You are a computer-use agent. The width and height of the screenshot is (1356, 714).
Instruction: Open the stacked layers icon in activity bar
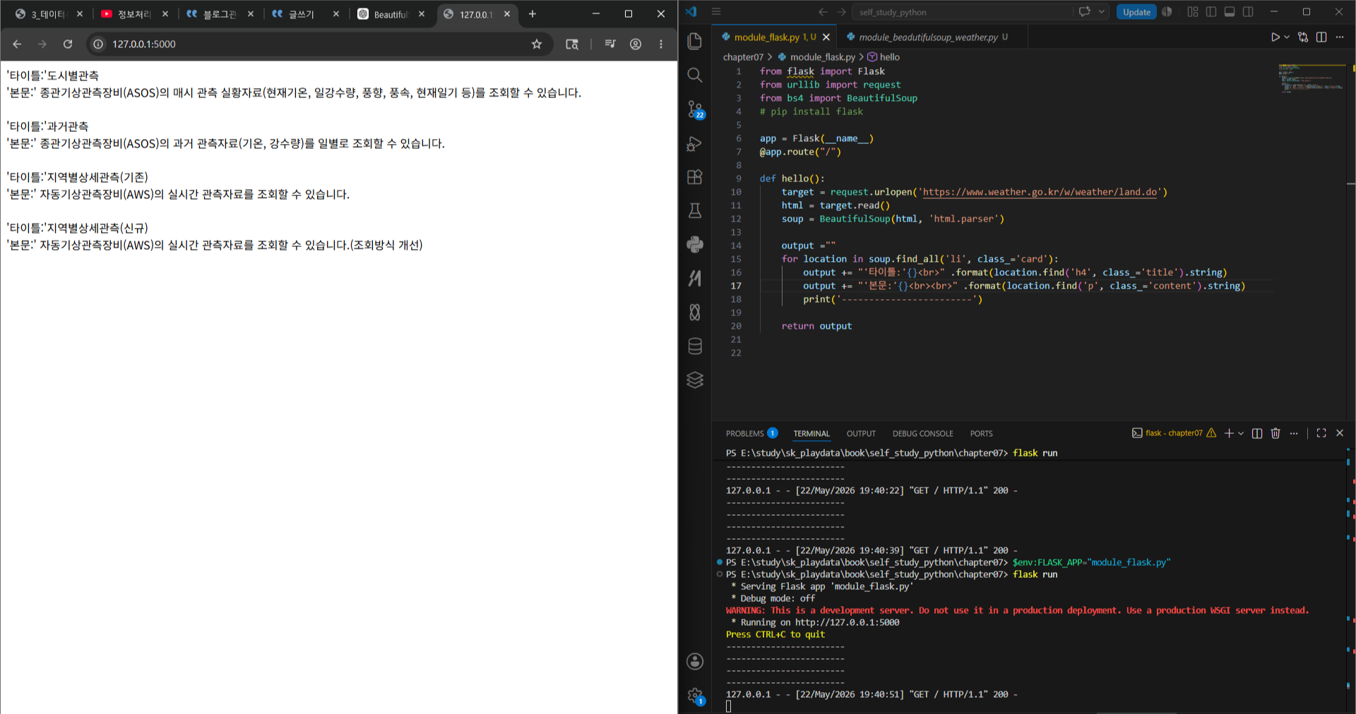tap(695, 380)
